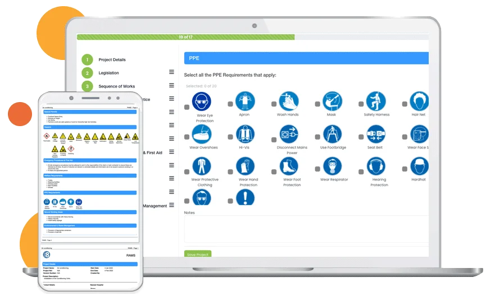Select the Hearing Protection icon
The image size is (495, 305).
[x=376, y=166]
